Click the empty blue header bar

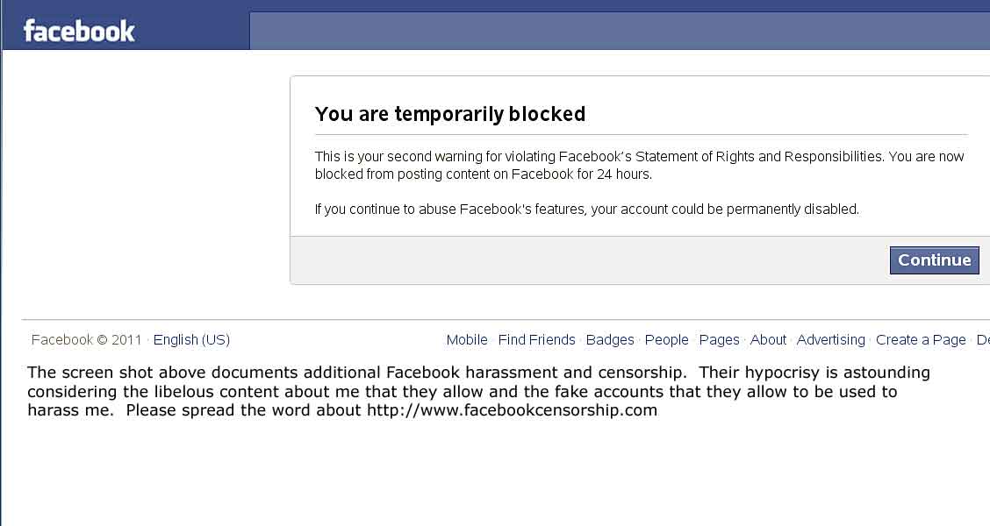(620, 31)
